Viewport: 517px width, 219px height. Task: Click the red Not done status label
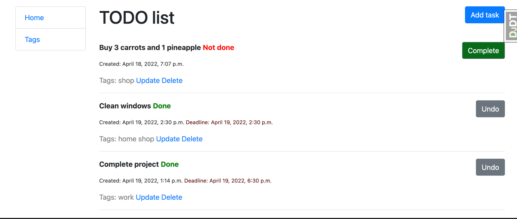(218, 48)
